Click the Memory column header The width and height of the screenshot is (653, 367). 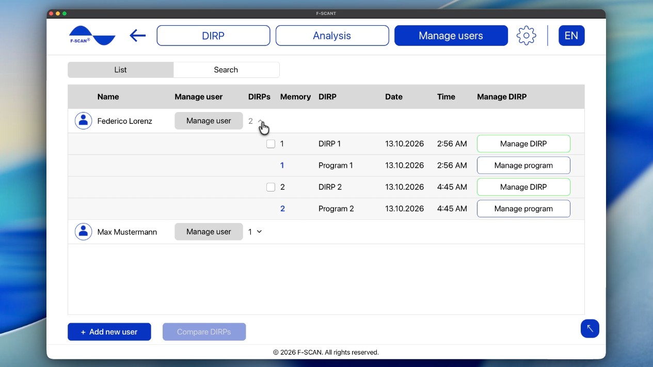(295, 97)
